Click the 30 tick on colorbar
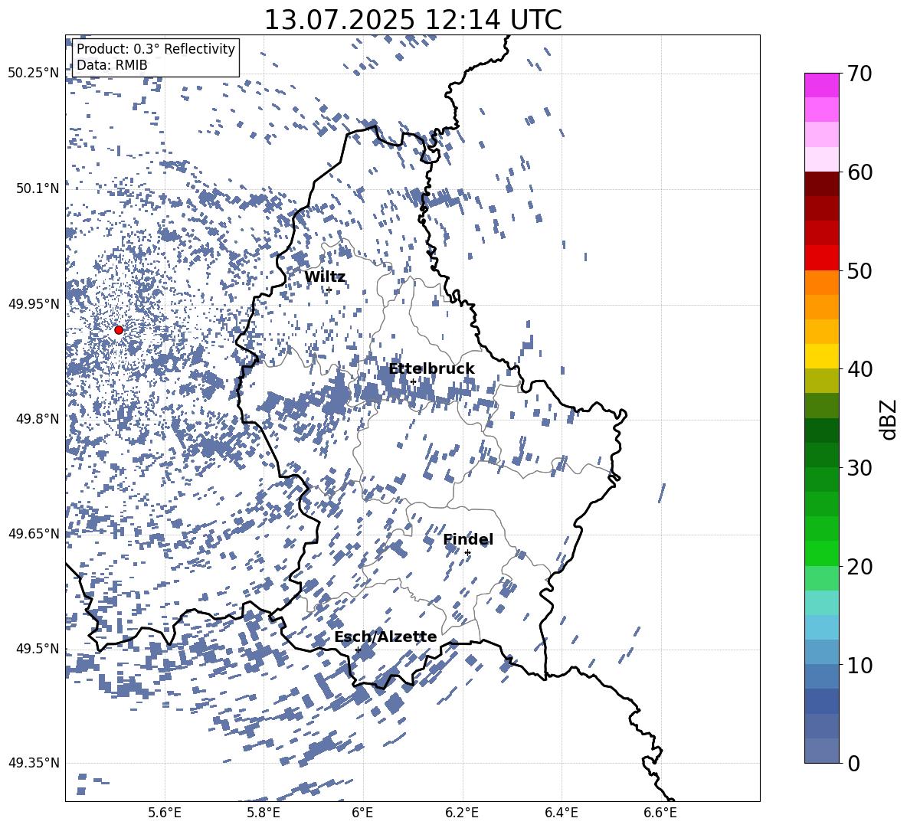The height and width of the screenshot is (828, 907). [860, 468]
